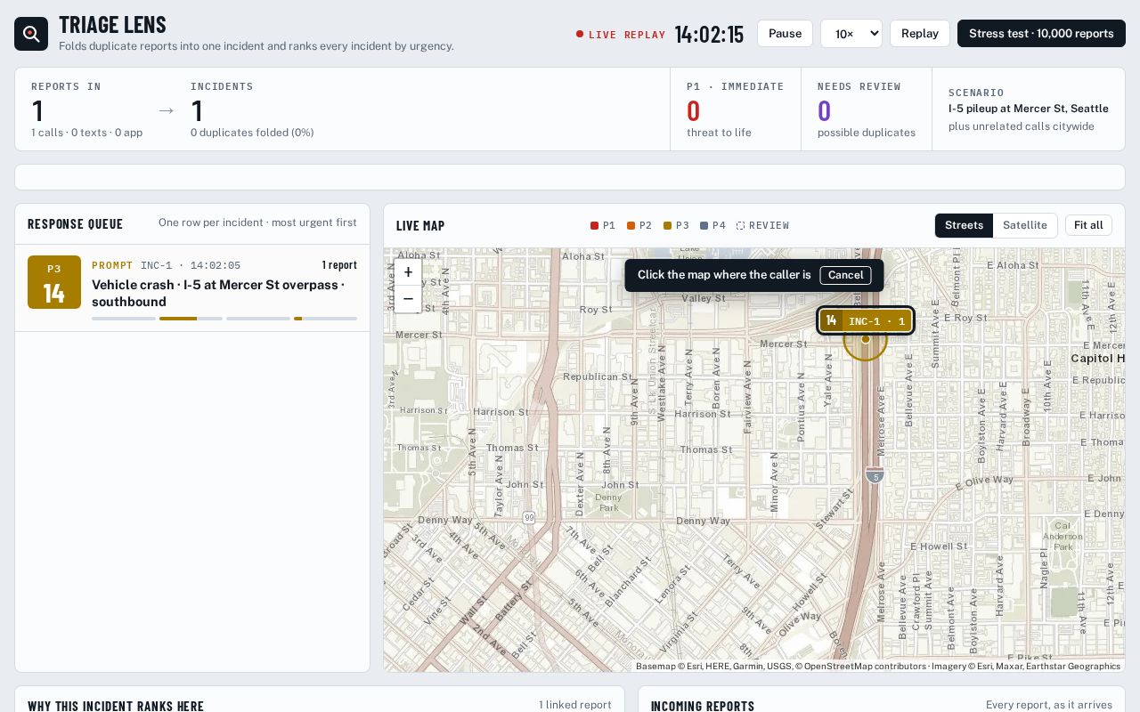Click the incident circle pin on I-5
Viewport: 1140px width, 712px height.
866,339
